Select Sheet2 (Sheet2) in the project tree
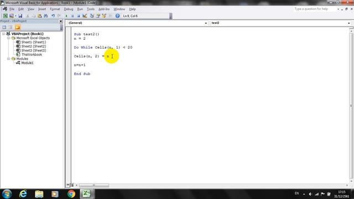Screen dimensions: 354x199 coord(34,46)
